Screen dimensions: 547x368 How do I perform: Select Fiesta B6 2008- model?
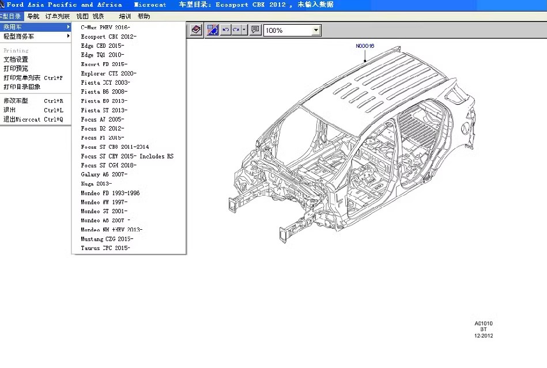click(x=129, y=92)
